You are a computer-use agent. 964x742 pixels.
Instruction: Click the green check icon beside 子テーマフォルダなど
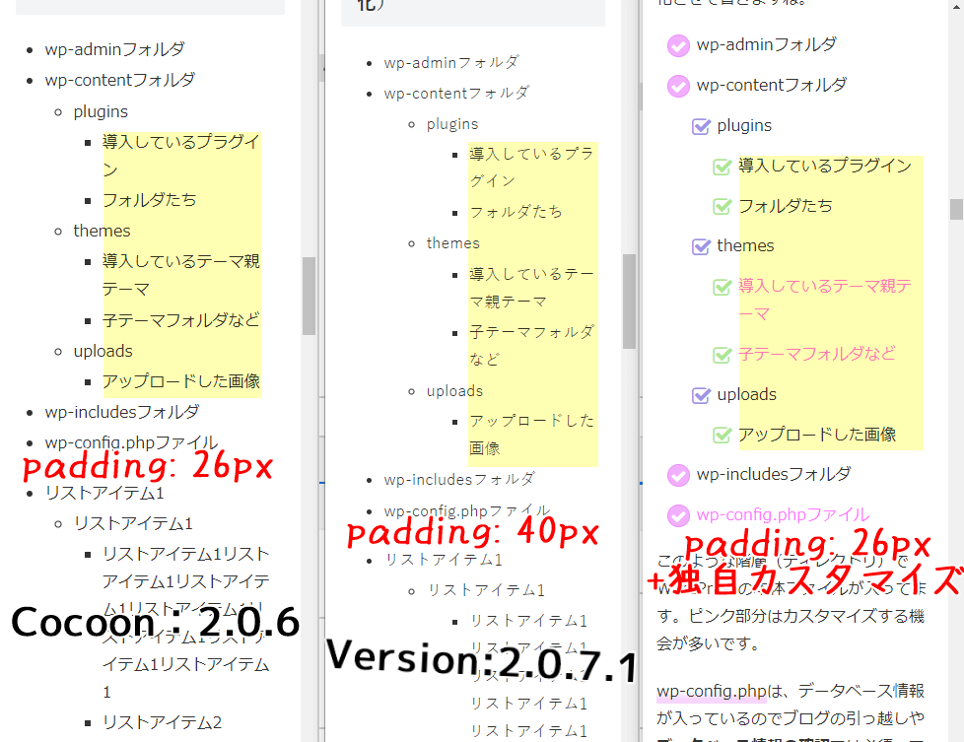723,355
